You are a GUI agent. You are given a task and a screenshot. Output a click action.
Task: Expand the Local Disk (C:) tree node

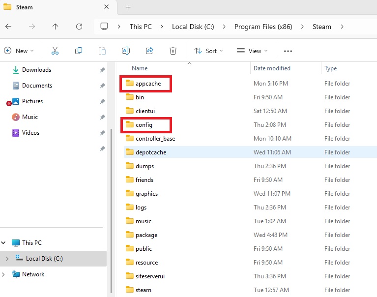(x=7, y=259)
